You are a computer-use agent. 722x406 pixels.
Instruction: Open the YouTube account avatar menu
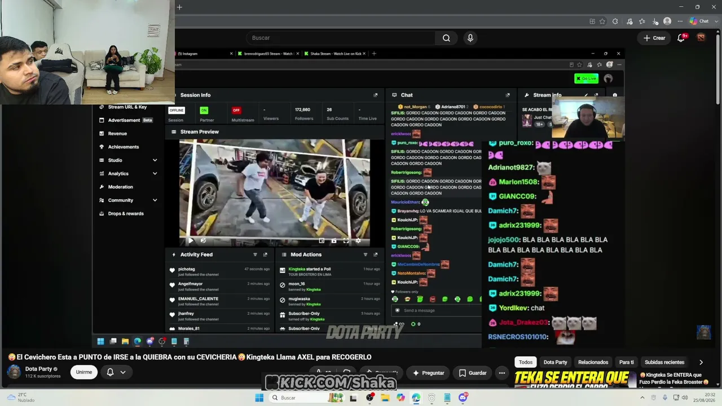pyautogui.click(x=701, y=38)
